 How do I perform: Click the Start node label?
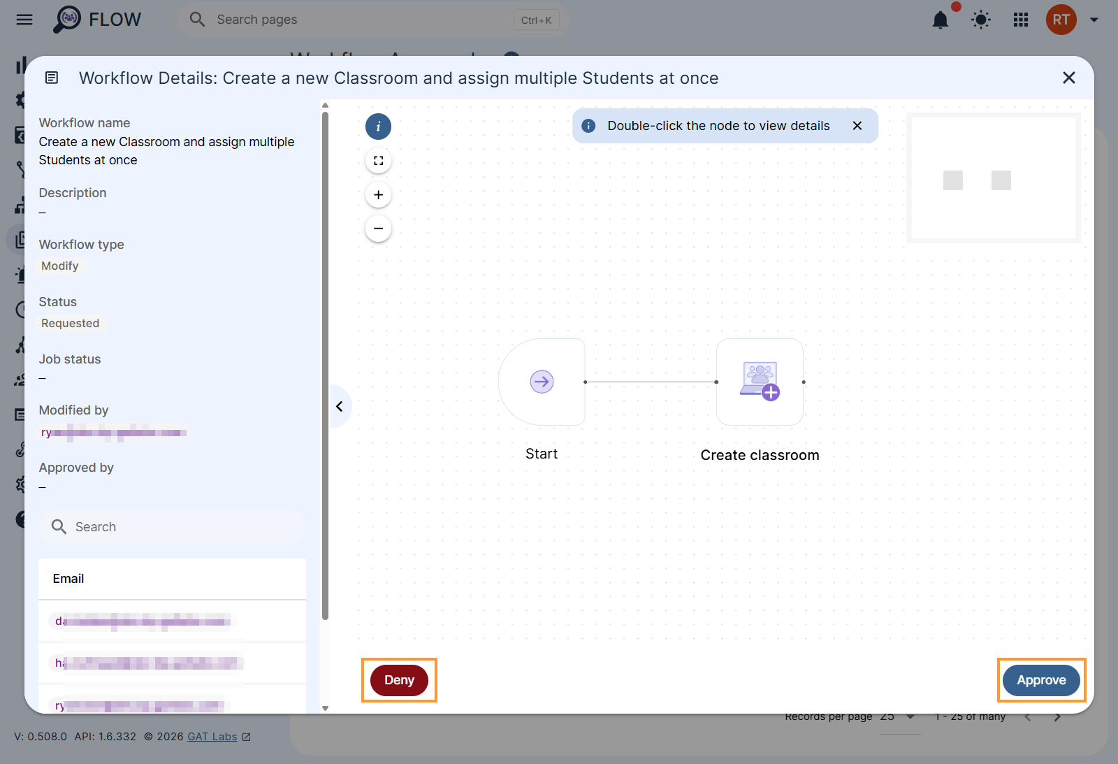tap(542, 454)
